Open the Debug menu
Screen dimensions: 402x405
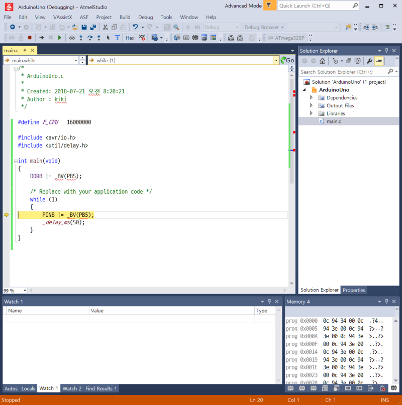pos(145,17)
